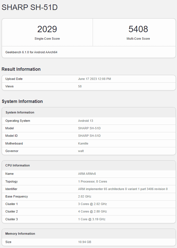Click the Model ID label
The width and height of the screenshot is (177, 248).
click(12, 136)
